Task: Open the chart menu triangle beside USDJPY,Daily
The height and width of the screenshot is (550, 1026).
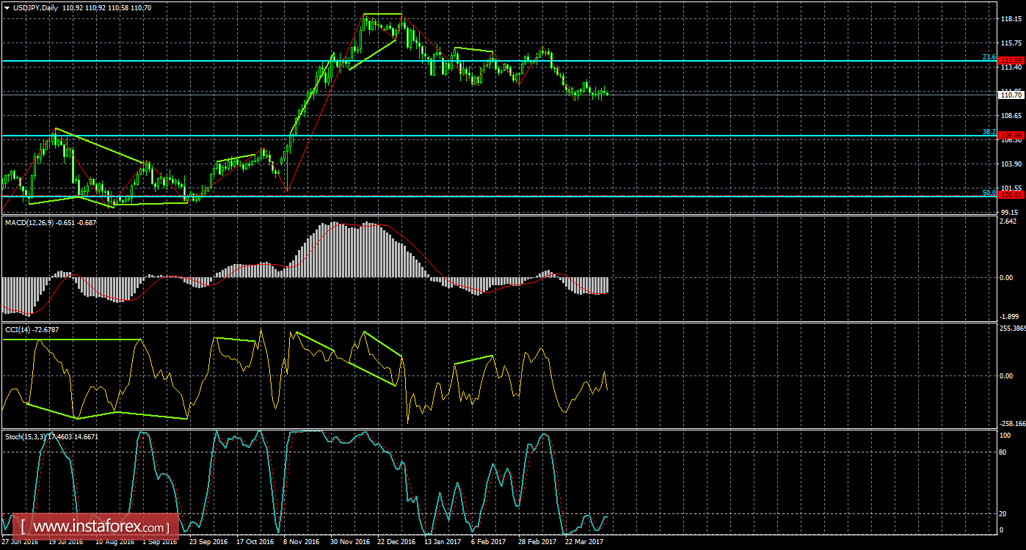Action: (6, 7)
